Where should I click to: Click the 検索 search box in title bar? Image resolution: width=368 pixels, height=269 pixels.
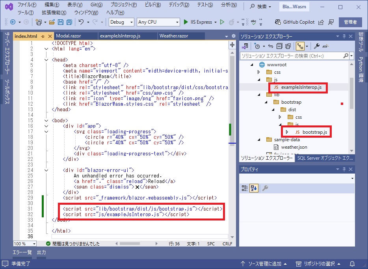[260, 7]
